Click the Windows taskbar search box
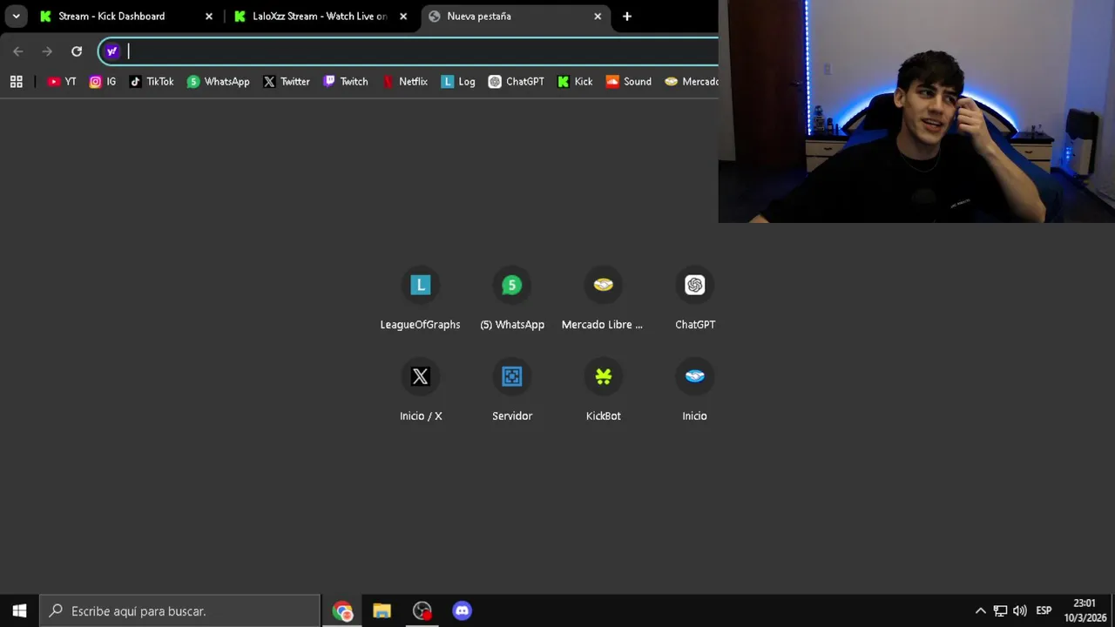The image size is (1115, 627). 180,610
